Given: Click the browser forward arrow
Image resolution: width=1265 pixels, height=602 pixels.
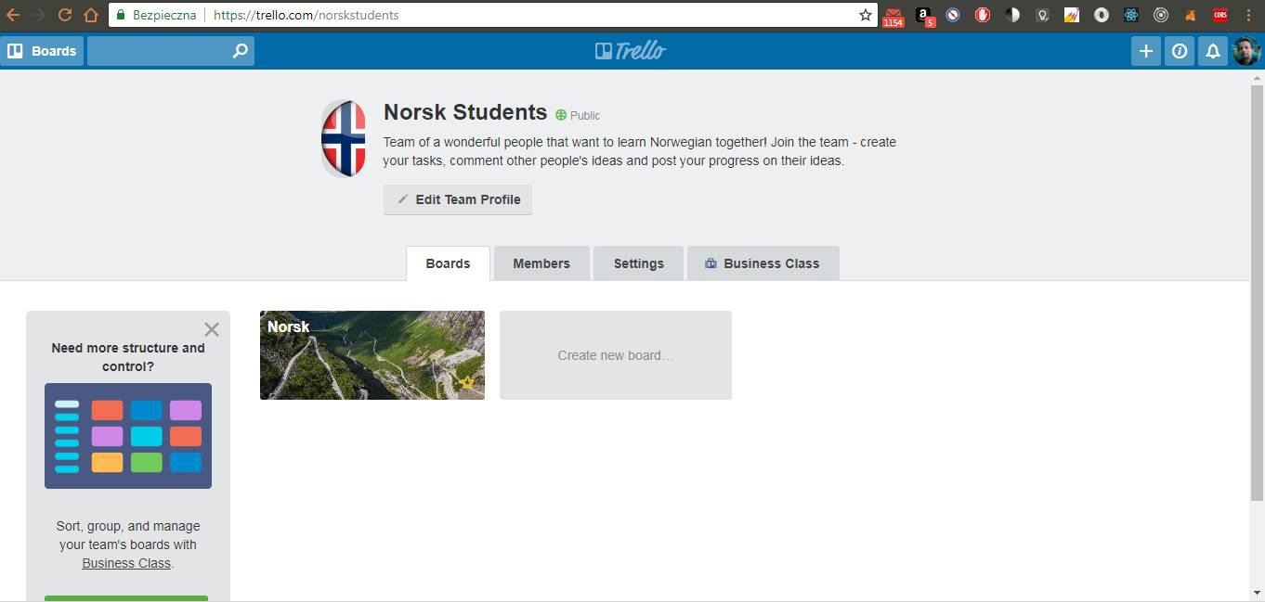Looking at the screenshot, I should pos(39,15).
